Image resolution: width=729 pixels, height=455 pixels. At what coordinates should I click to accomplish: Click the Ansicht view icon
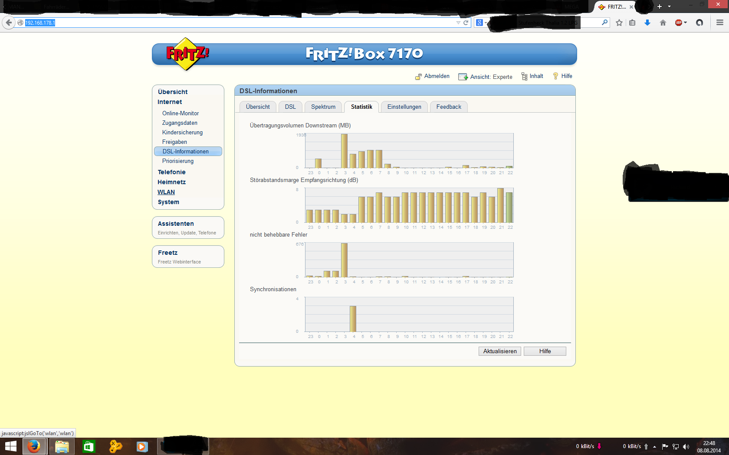[x=463, y=77]
